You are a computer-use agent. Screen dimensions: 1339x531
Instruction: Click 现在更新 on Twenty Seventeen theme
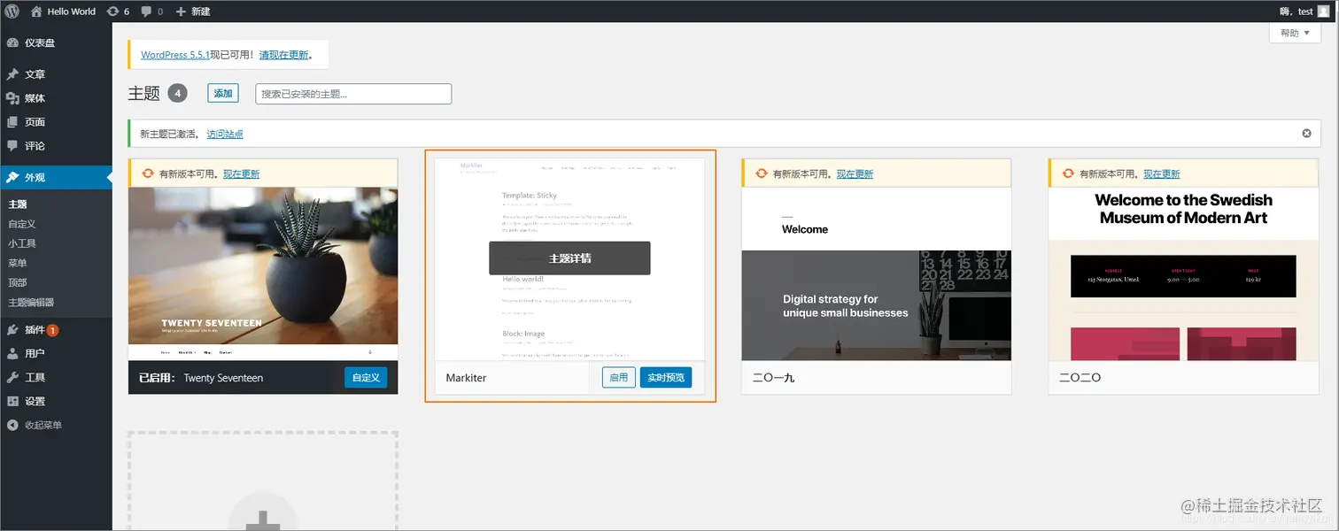[241, 173]
